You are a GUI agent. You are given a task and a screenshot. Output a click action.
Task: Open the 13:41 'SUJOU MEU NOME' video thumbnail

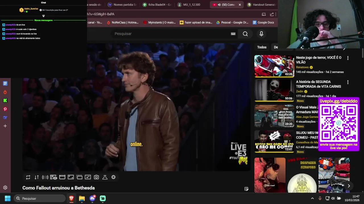click(274, 141)
